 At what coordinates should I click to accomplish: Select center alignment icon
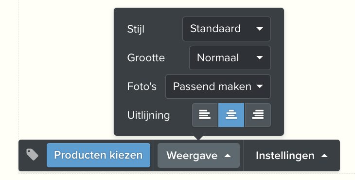(x=231, y=115)
